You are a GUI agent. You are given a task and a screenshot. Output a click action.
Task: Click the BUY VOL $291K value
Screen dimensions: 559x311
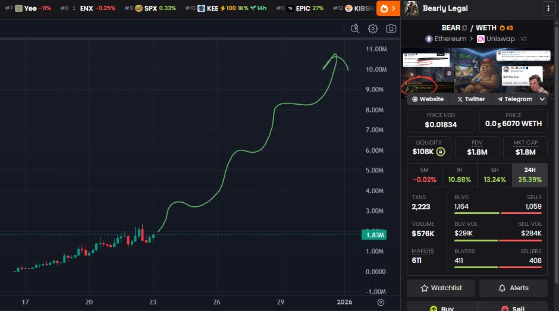[x=463, y=233]
